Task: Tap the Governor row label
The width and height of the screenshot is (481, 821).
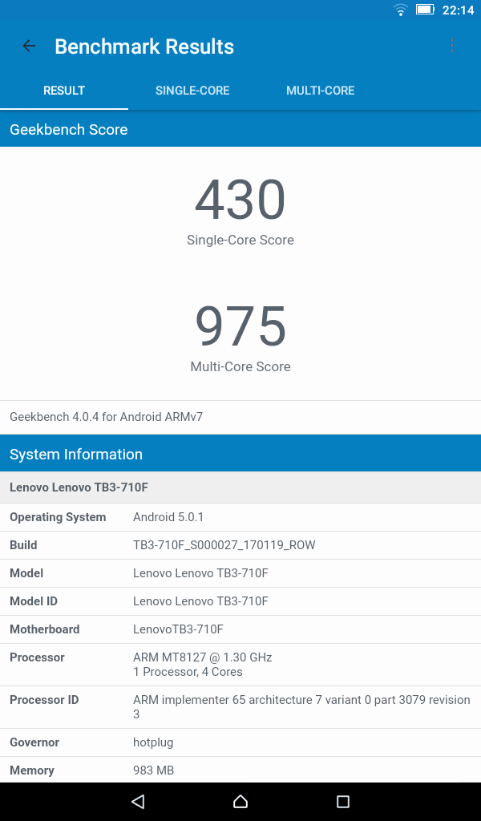Action: (34, 742)
